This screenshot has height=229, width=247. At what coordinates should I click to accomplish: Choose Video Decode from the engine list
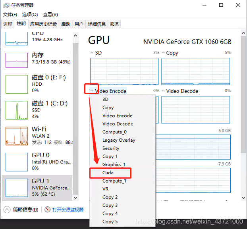click(122, 124)
